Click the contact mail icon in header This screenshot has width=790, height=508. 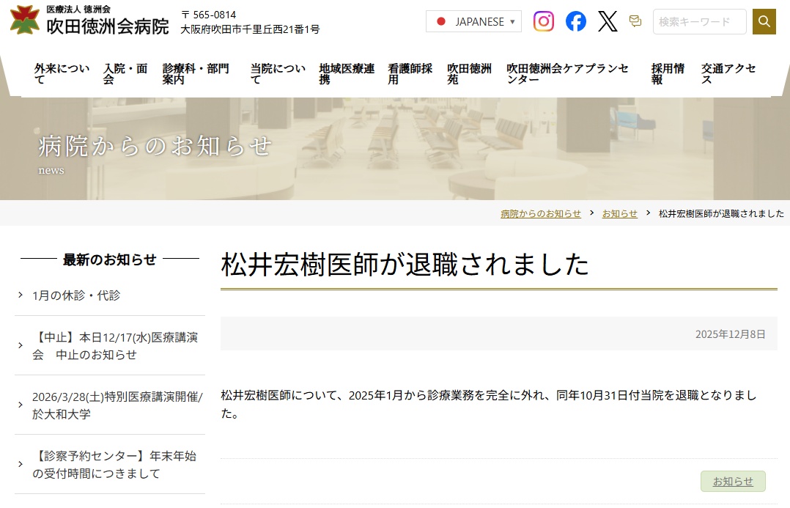(635, 21)
